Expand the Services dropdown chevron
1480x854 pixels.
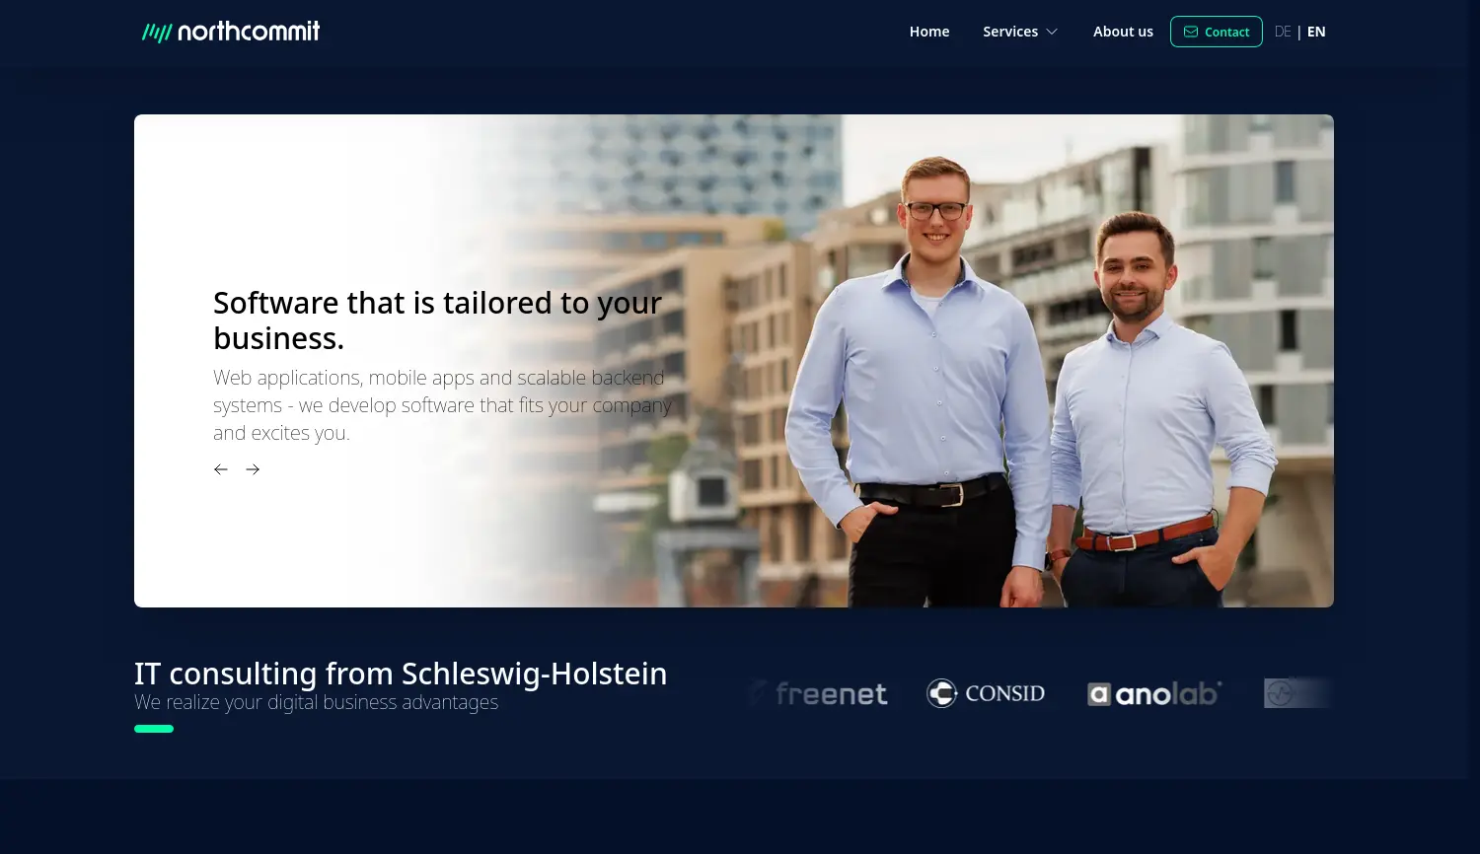point(1052,32)
